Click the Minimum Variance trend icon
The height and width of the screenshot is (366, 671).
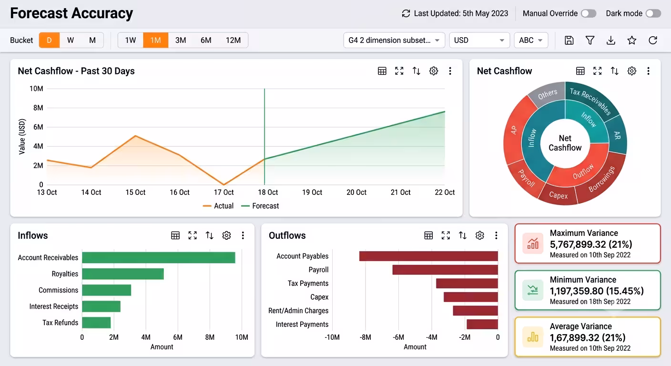click(x=533, y=290)
